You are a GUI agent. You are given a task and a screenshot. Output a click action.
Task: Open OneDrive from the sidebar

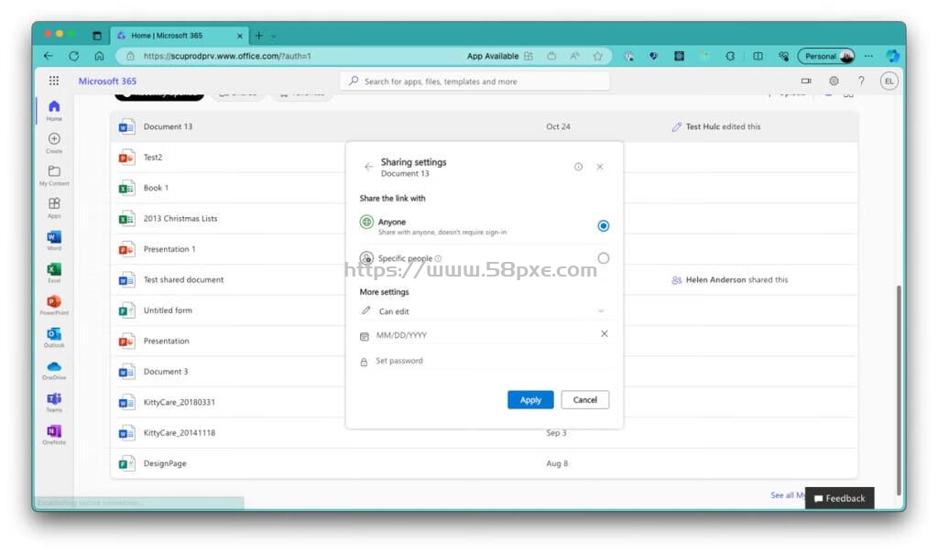54,370
